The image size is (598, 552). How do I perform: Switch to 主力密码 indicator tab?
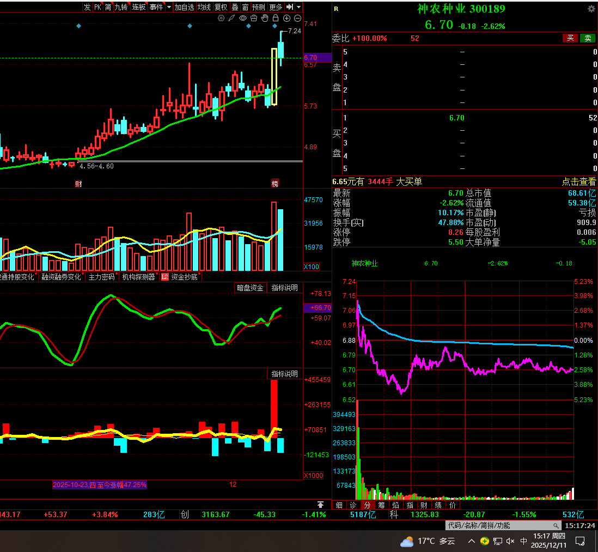(x=102, y=277)
